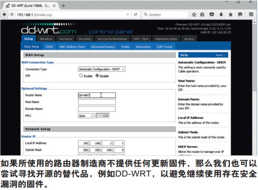Go back with the browser back arrow
The height and width of the screenshot is (190, 258).
[4, 15]
